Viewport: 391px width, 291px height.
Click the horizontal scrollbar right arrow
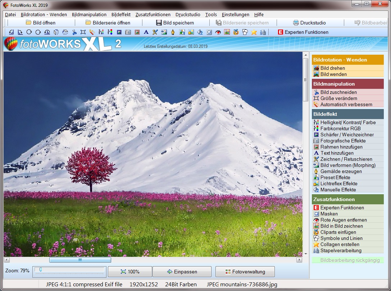coord(299,260)
